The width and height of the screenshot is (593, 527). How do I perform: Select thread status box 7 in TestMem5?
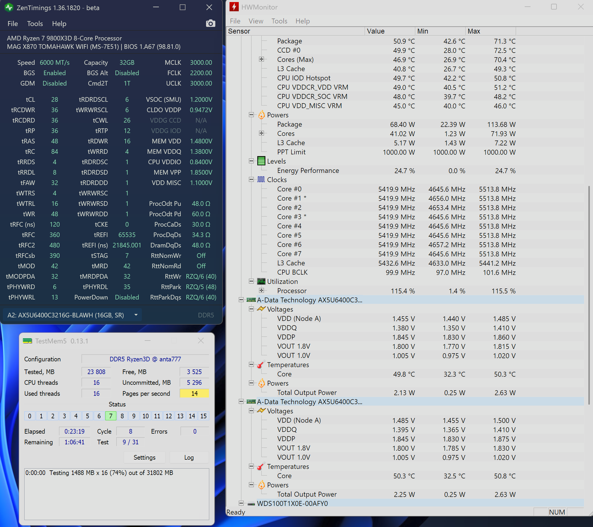(x=111, y=416)
